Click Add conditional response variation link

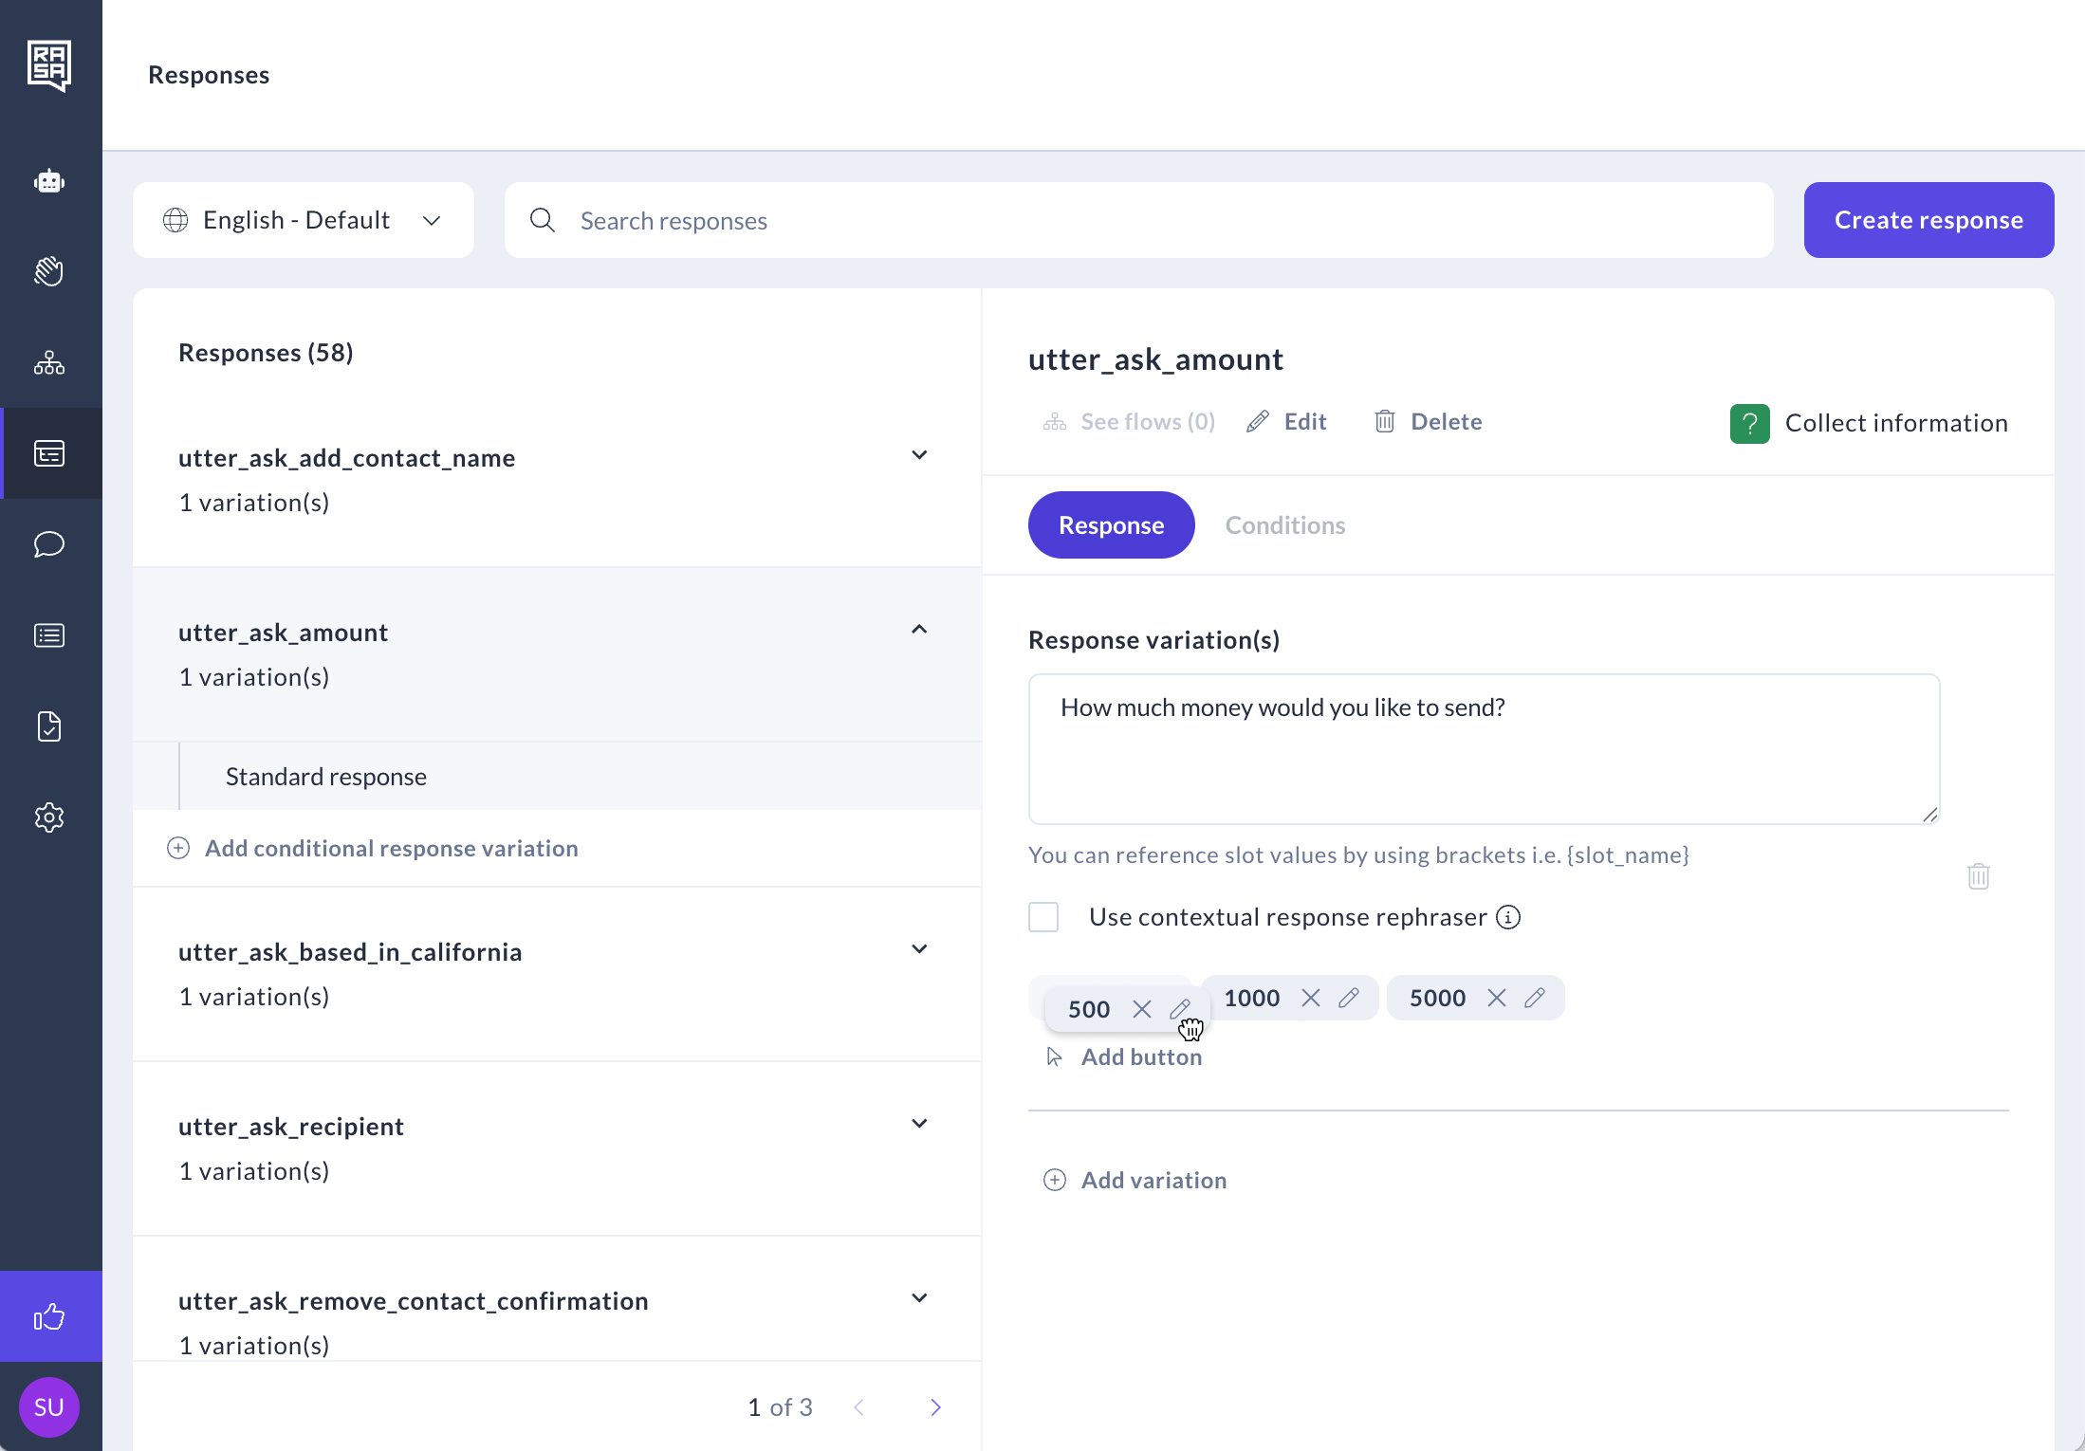(391, 848)
